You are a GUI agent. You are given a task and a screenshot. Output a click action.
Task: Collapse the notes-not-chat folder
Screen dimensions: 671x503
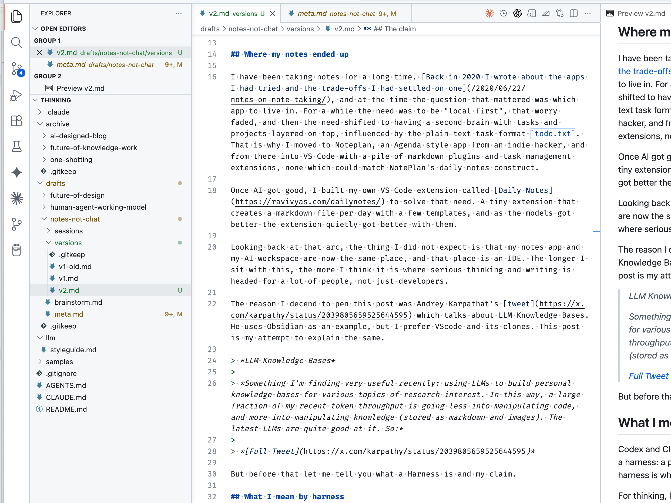tap(44, 219)
